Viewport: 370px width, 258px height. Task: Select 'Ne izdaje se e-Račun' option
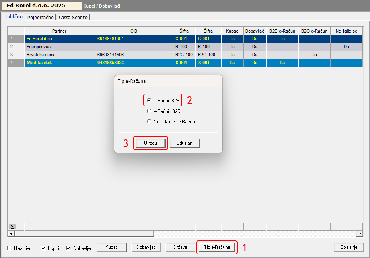[149, 121]
